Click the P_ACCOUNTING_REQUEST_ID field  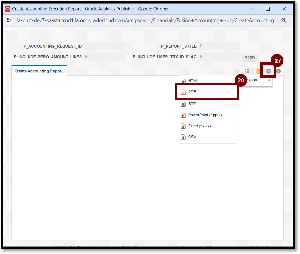[x=104, y=46]
